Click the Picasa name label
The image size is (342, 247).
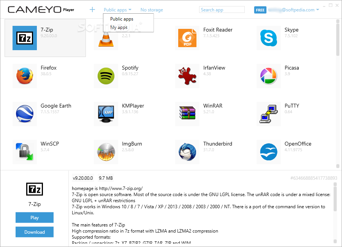click(x=291, y=68)
